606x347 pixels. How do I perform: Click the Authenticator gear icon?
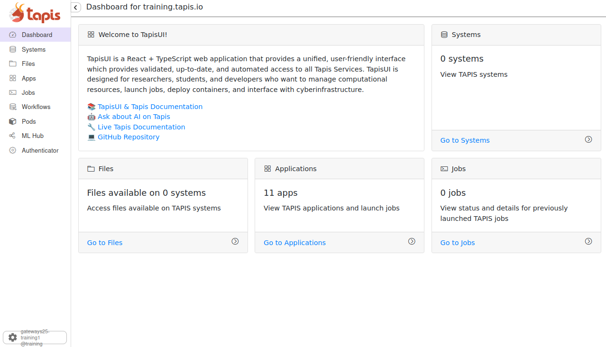(x=13, y=150)
